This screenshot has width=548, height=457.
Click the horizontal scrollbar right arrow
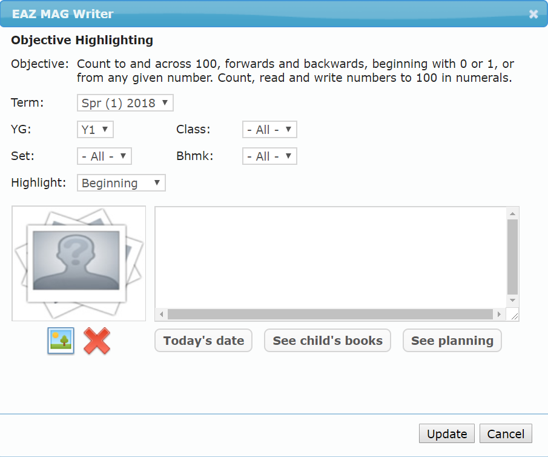(x=499, y=315)
